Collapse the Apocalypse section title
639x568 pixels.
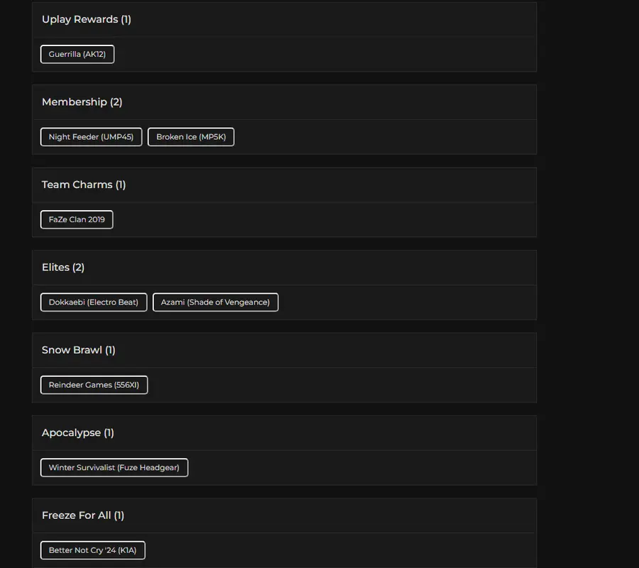click(71, 433)
